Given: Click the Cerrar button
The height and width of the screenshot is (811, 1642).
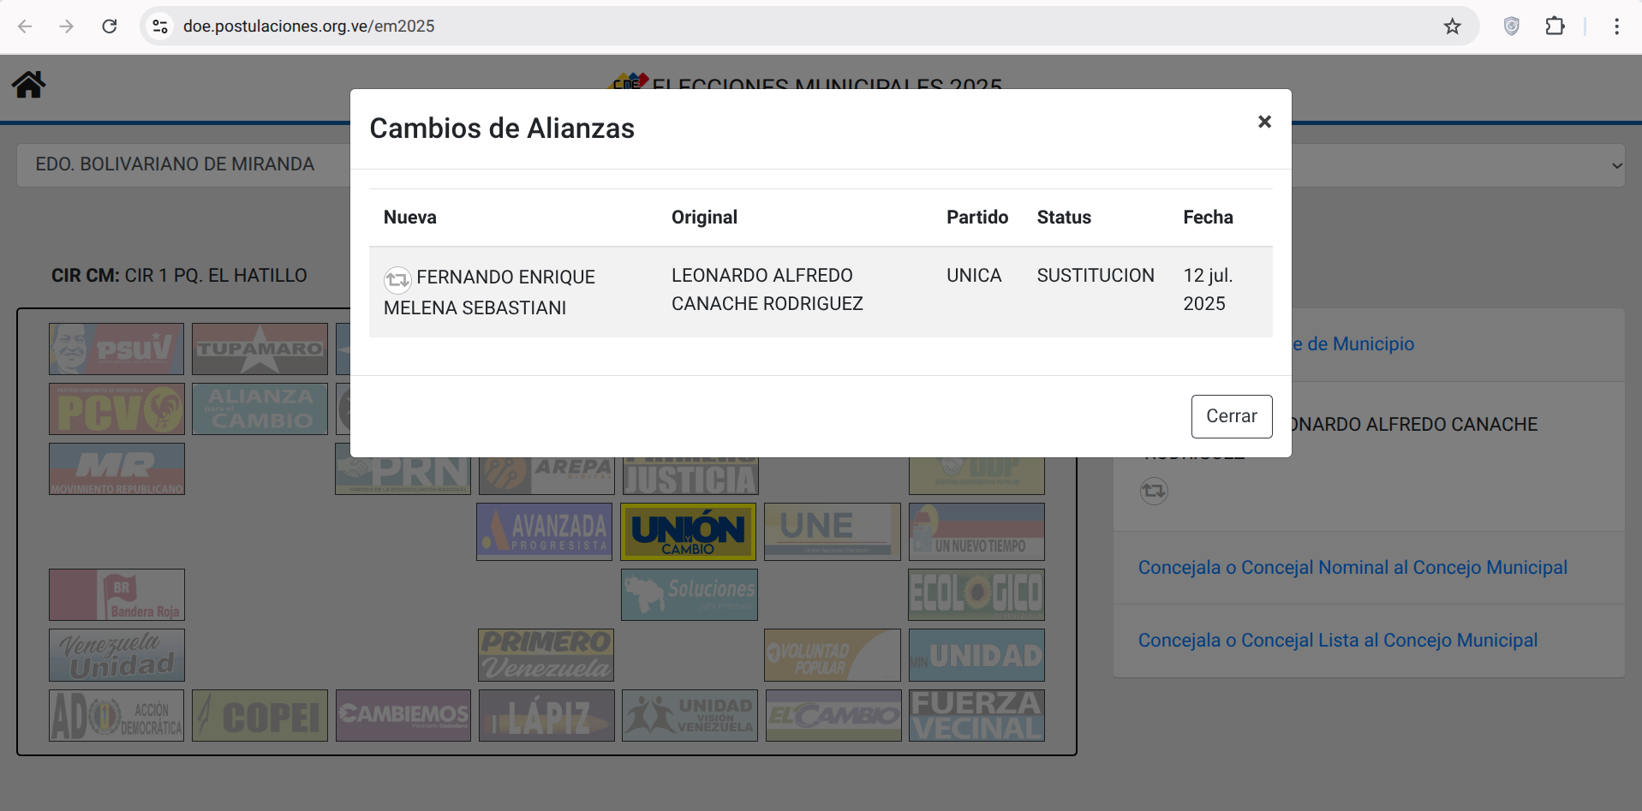Looking at the screenshot, I should pos(1232,416).
